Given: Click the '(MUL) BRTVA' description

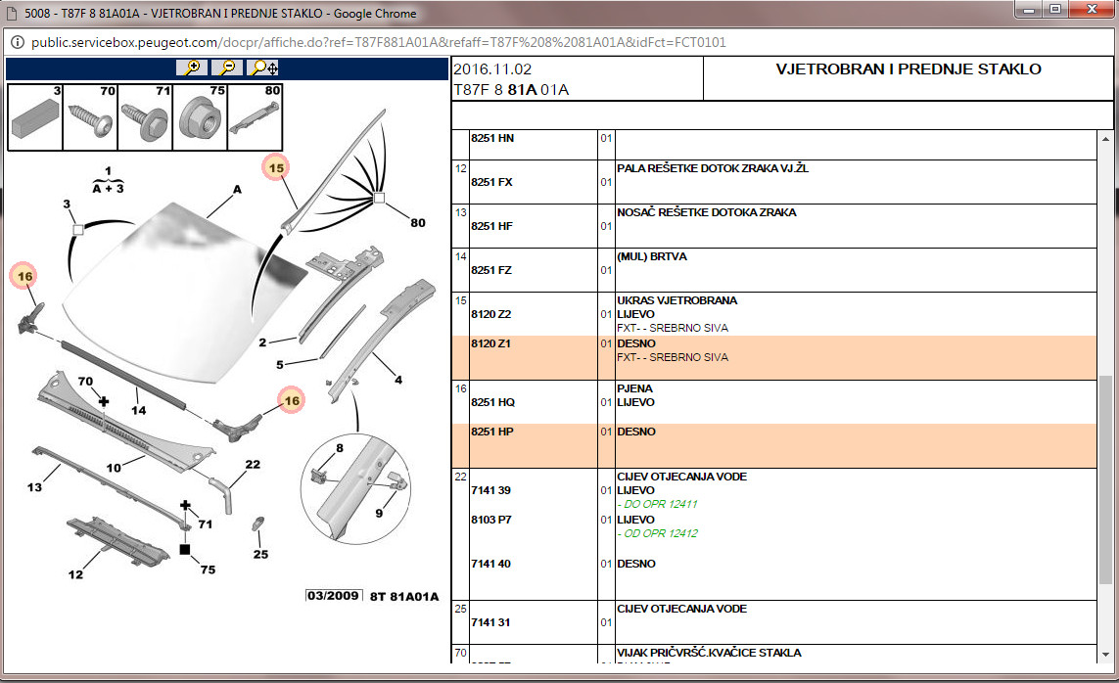Looking at the screenshot, I should pyautogui.click(x=652, y=256).
